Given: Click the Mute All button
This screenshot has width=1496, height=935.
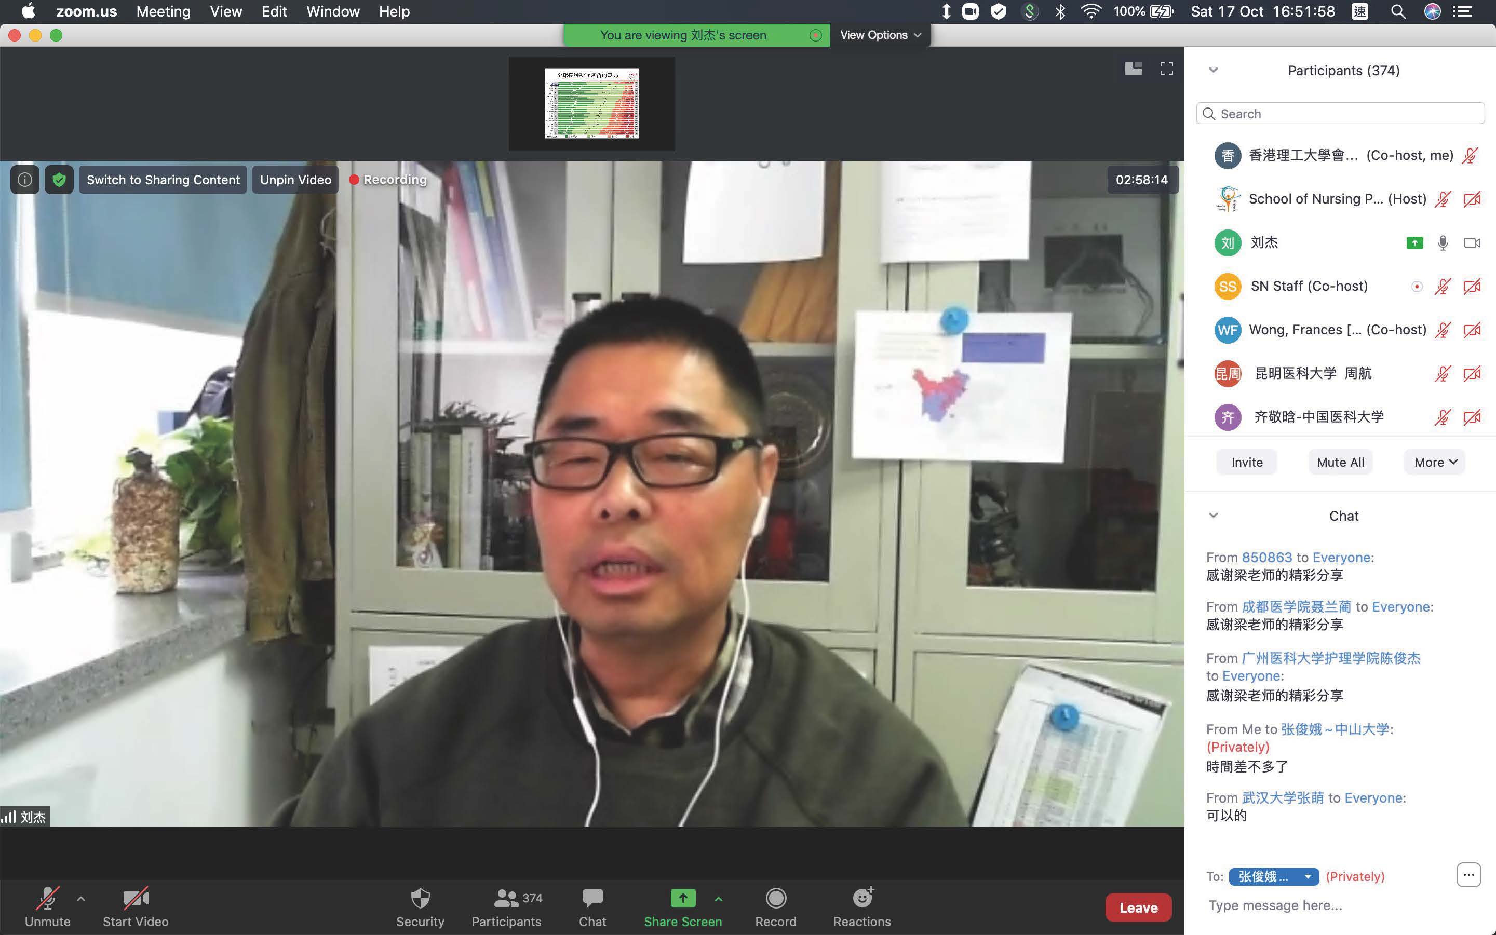Looking at the screenshot, I should click(x=1340, y=463).
